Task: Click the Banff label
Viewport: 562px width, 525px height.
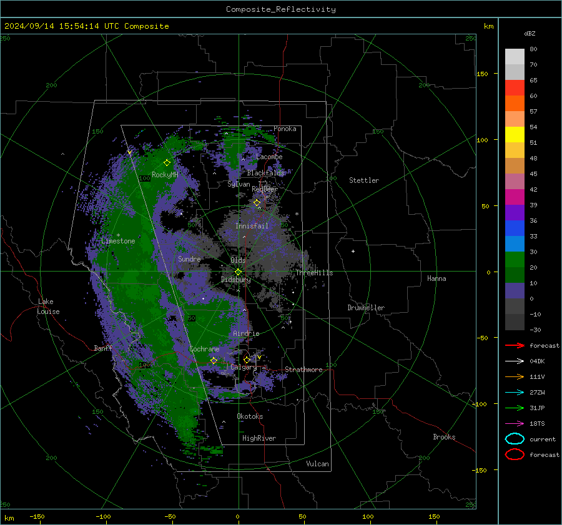Action: point(103,348)
